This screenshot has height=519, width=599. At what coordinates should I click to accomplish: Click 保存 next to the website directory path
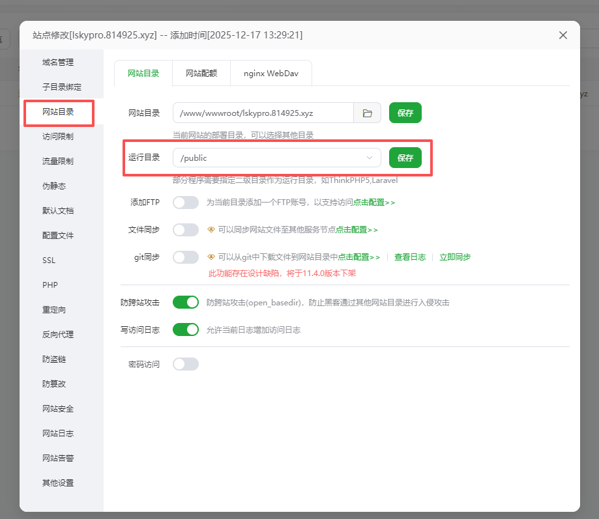[x=405, y=112]
